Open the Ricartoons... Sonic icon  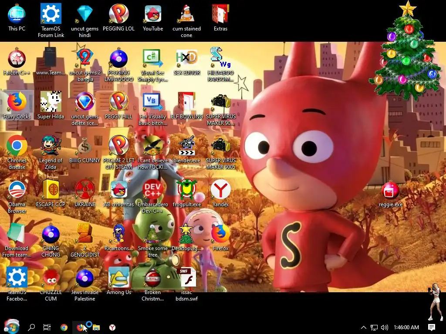point(118,237)
